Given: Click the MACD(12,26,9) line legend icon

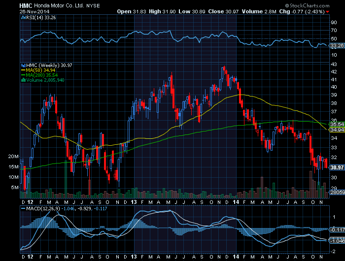Looking at the screenshot, I should [x=23, y=208].
